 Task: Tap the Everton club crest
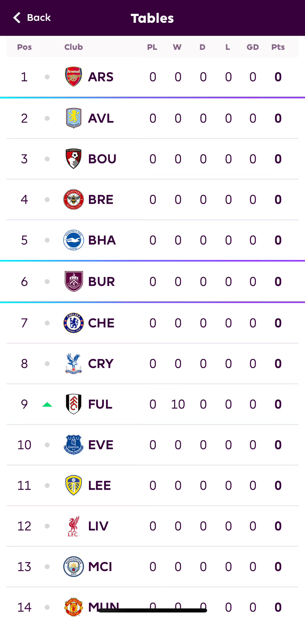(73, 445)
